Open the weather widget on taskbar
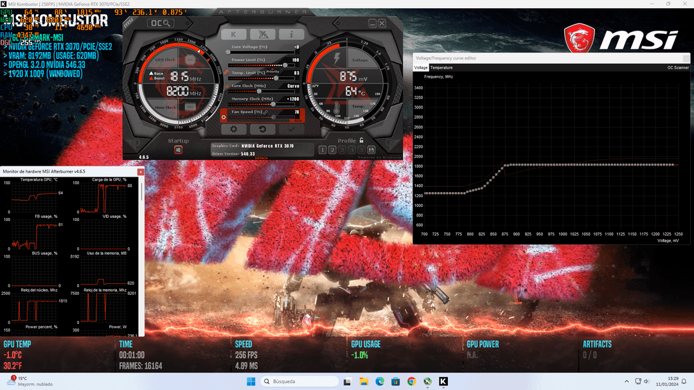 tap(30, 381)
